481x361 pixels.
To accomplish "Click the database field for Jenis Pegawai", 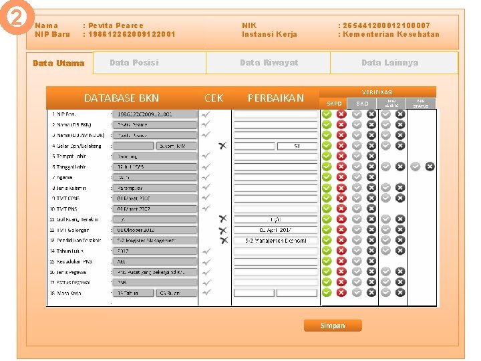I will (155, 272).
